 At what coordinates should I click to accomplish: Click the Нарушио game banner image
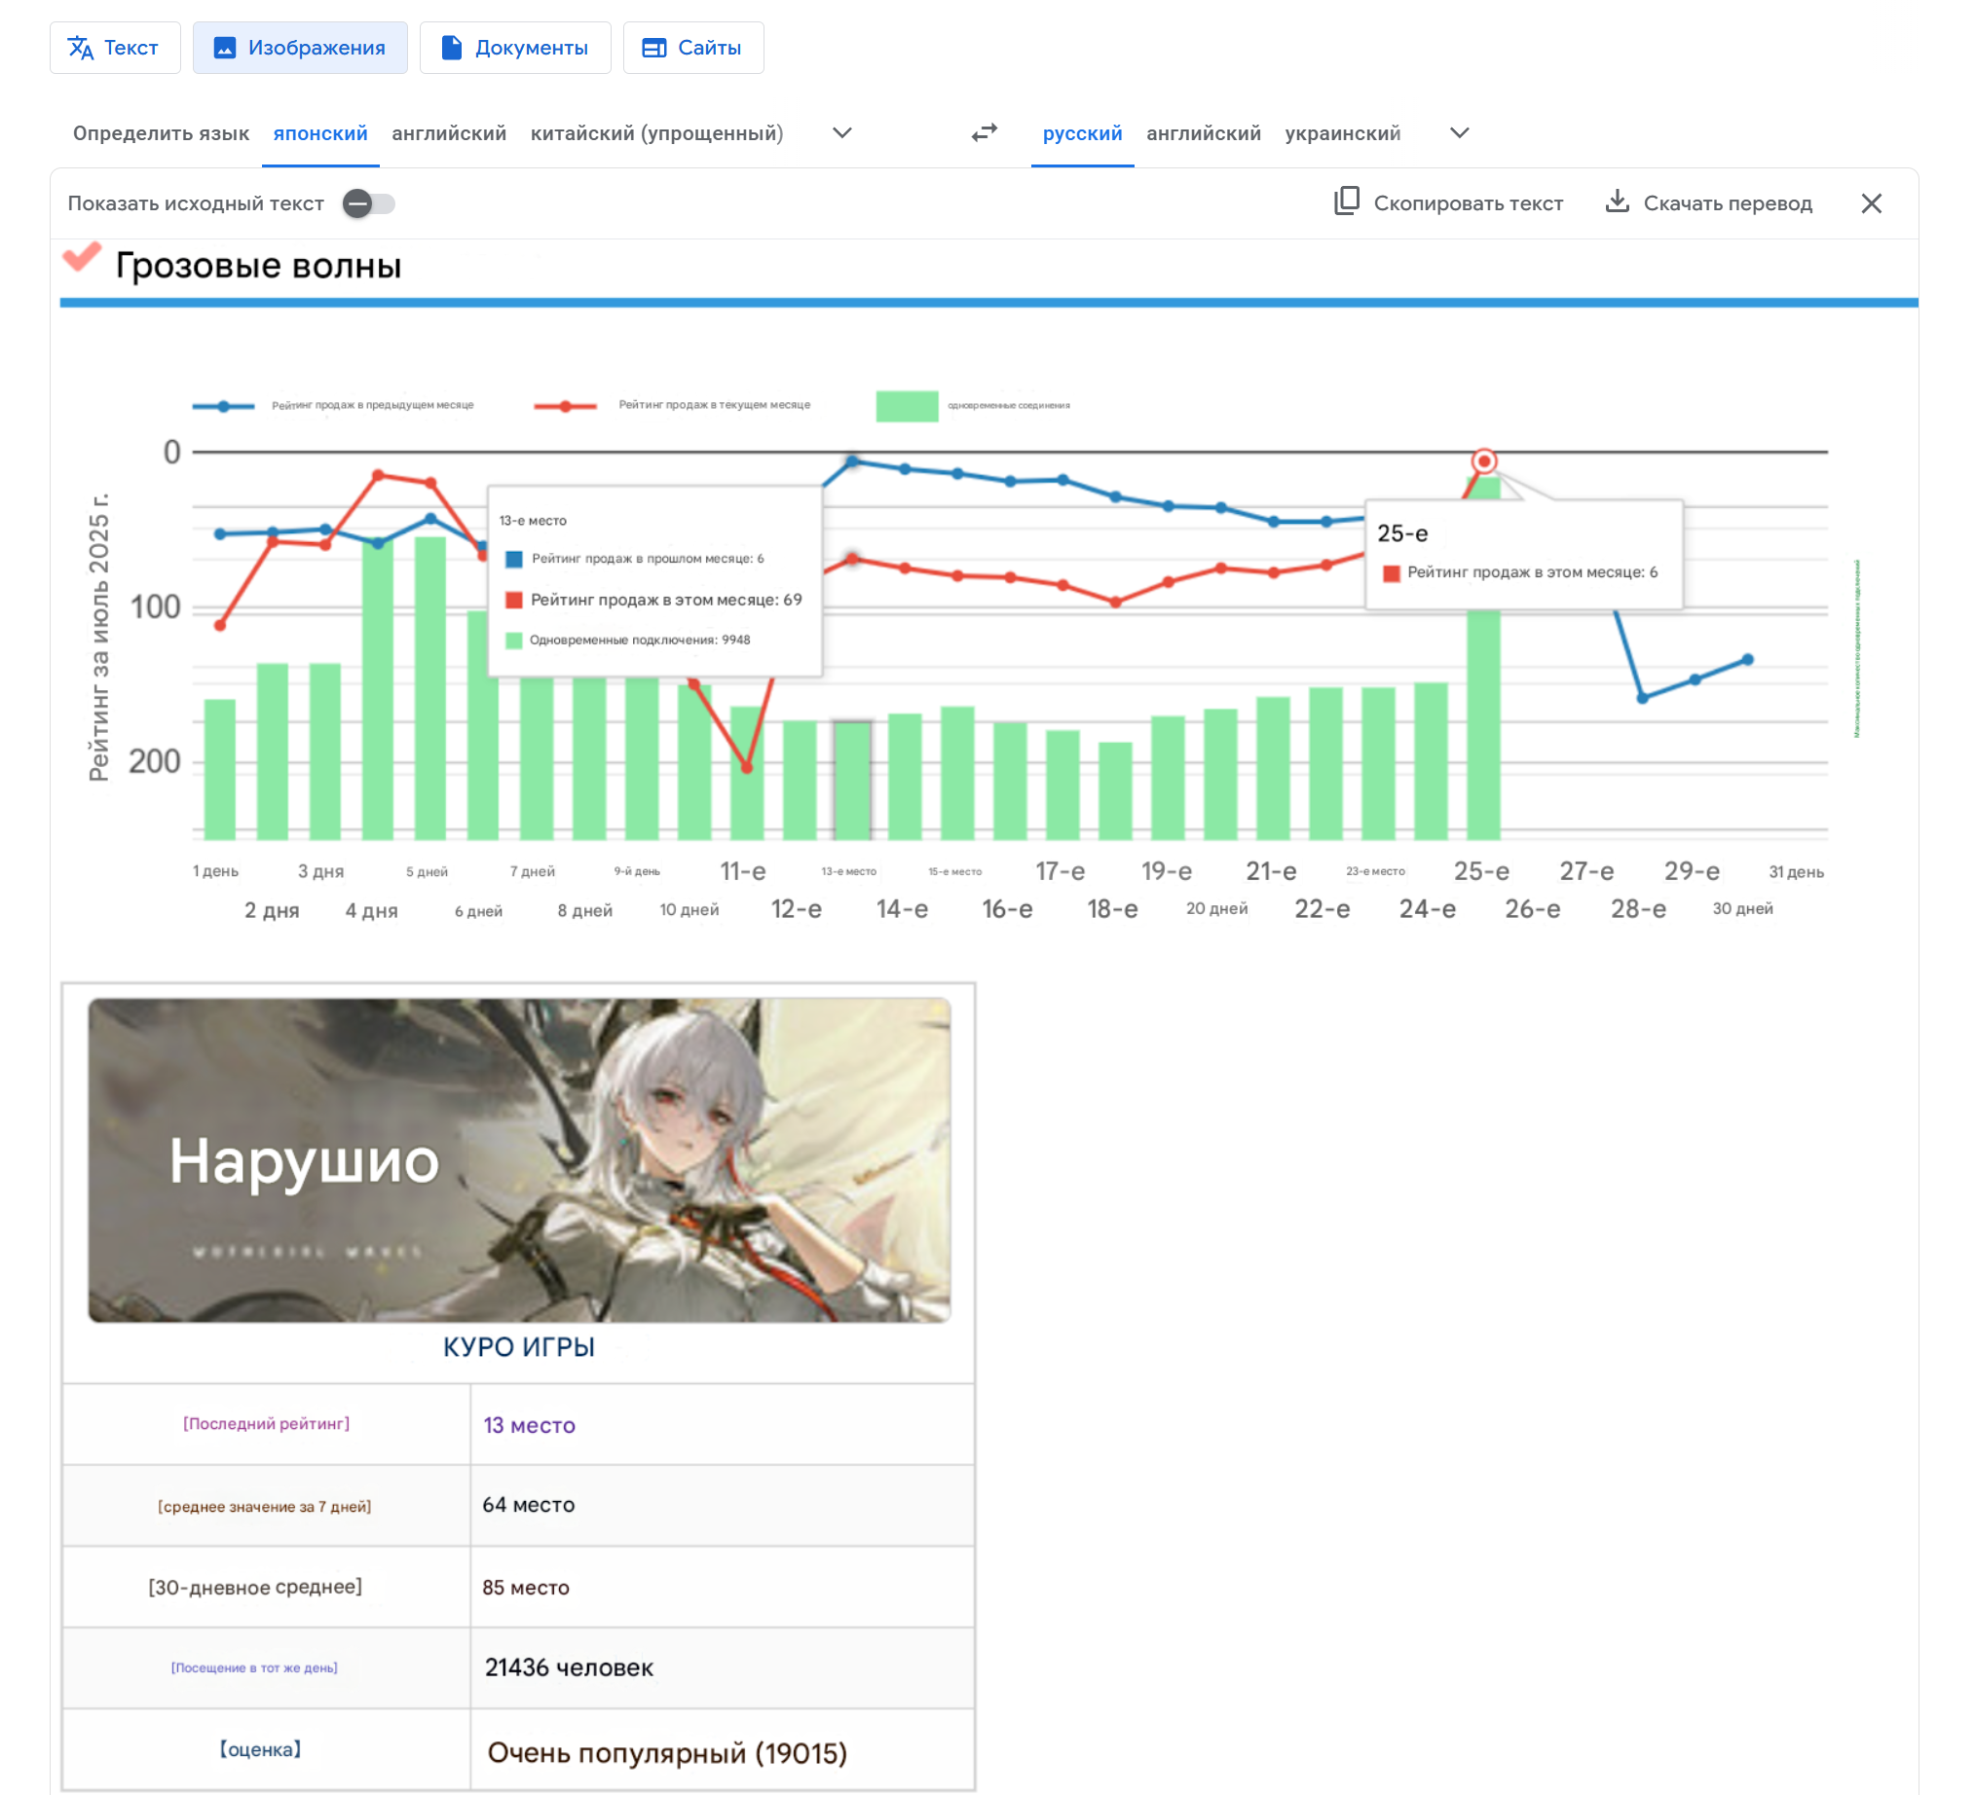coord(518,1158)
